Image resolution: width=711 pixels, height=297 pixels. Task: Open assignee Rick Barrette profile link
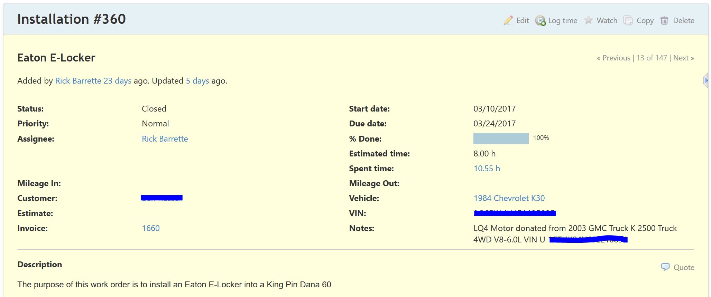[x=165, y=139]
